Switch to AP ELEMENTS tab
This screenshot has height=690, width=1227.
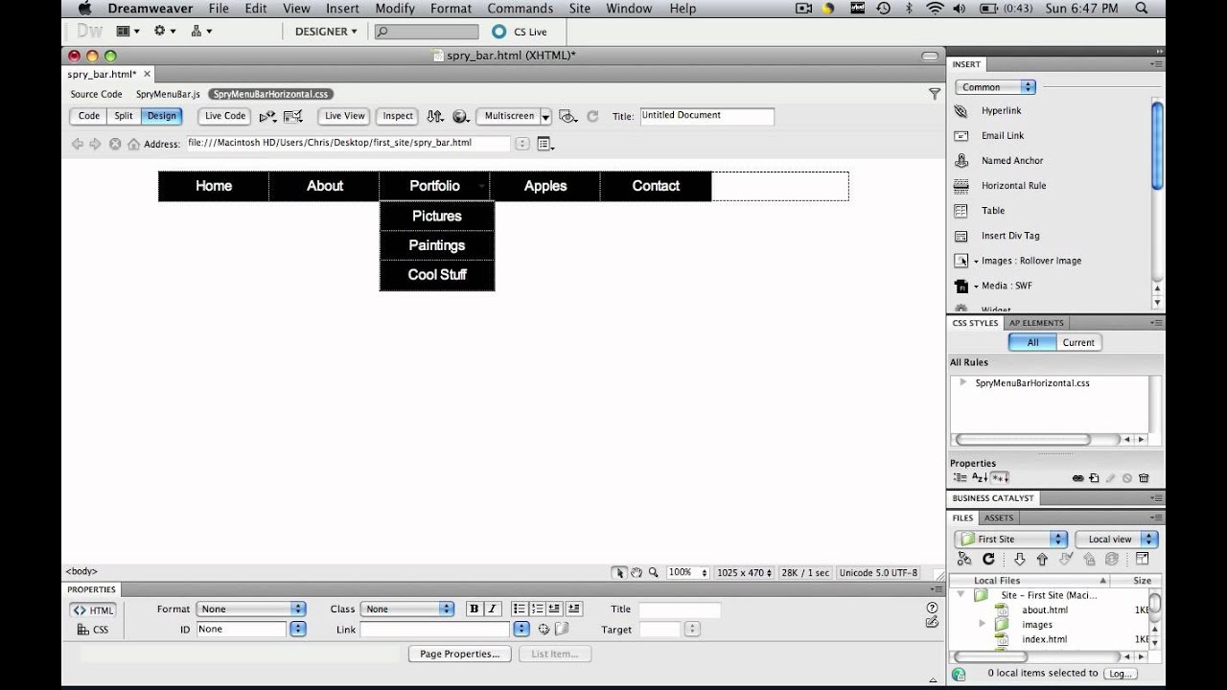click(x=1036, y=323)
